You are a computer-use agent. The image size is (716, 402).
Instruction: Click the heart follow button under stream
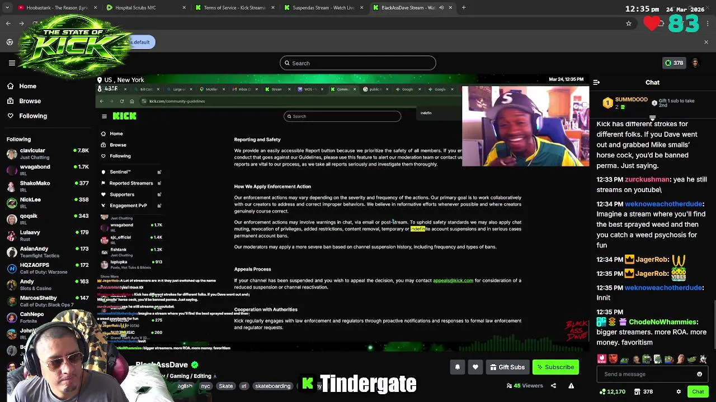coord(475,367)
